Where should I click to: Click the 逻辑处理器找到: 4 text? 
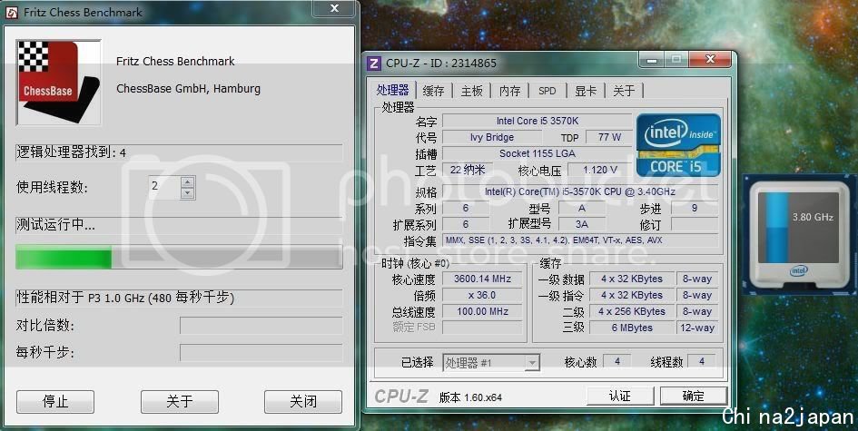pos(72,152)
